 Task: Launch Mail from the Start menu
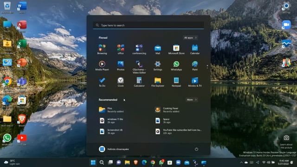tap(158, 50)
